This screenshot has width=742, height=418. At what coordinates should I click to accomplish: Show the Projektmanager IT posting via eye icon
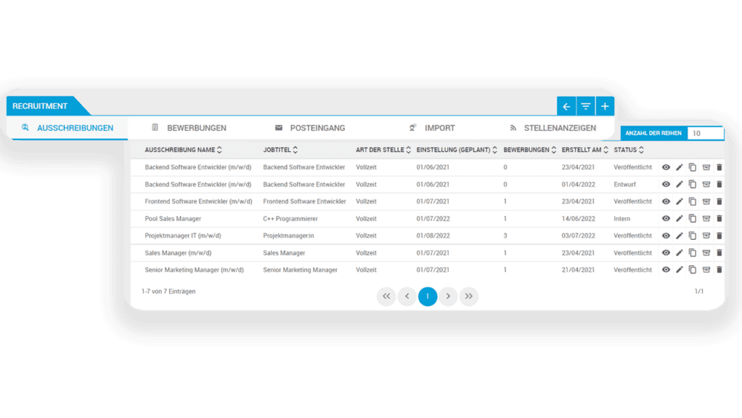[666, 236]
